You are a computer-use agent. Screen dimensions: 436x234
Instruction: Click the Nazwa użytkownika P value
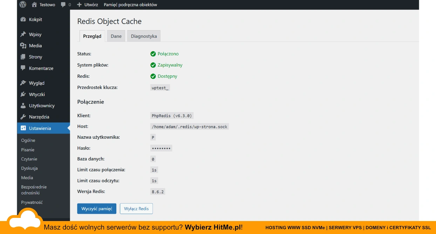point(153,137)
